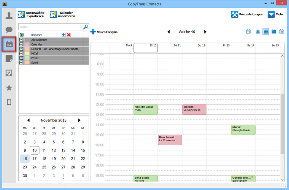The image size is (289, 190).
Task: Open the Marvin Kleinglattbach event
Action: [243, 130]
